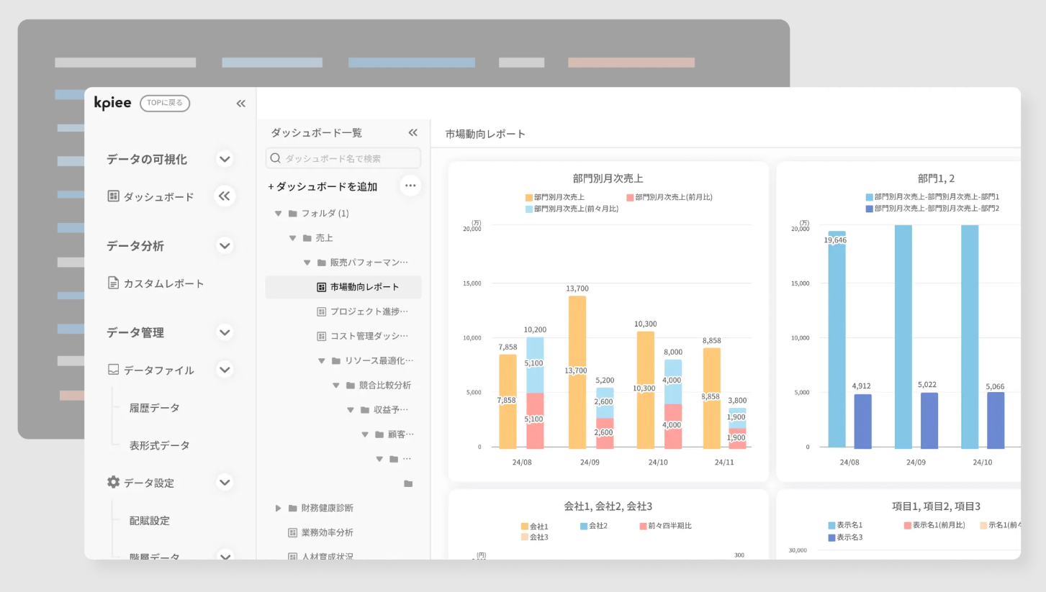1046x592 pixels.
Task: Collapse the フォルダ (1) tree node
Action: [278, 214]
